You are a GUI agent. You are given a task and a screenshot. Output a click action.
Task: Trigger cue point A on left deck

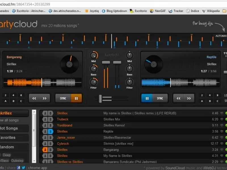click(5, 101)
